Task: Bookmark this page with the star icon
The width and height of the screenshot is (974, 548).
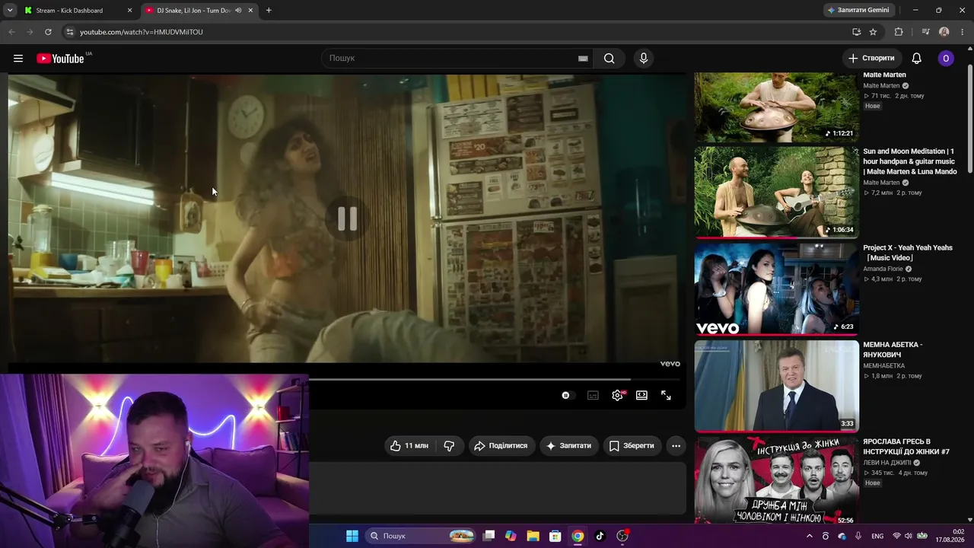Action: pyautogui.click(x=873, y=32)
